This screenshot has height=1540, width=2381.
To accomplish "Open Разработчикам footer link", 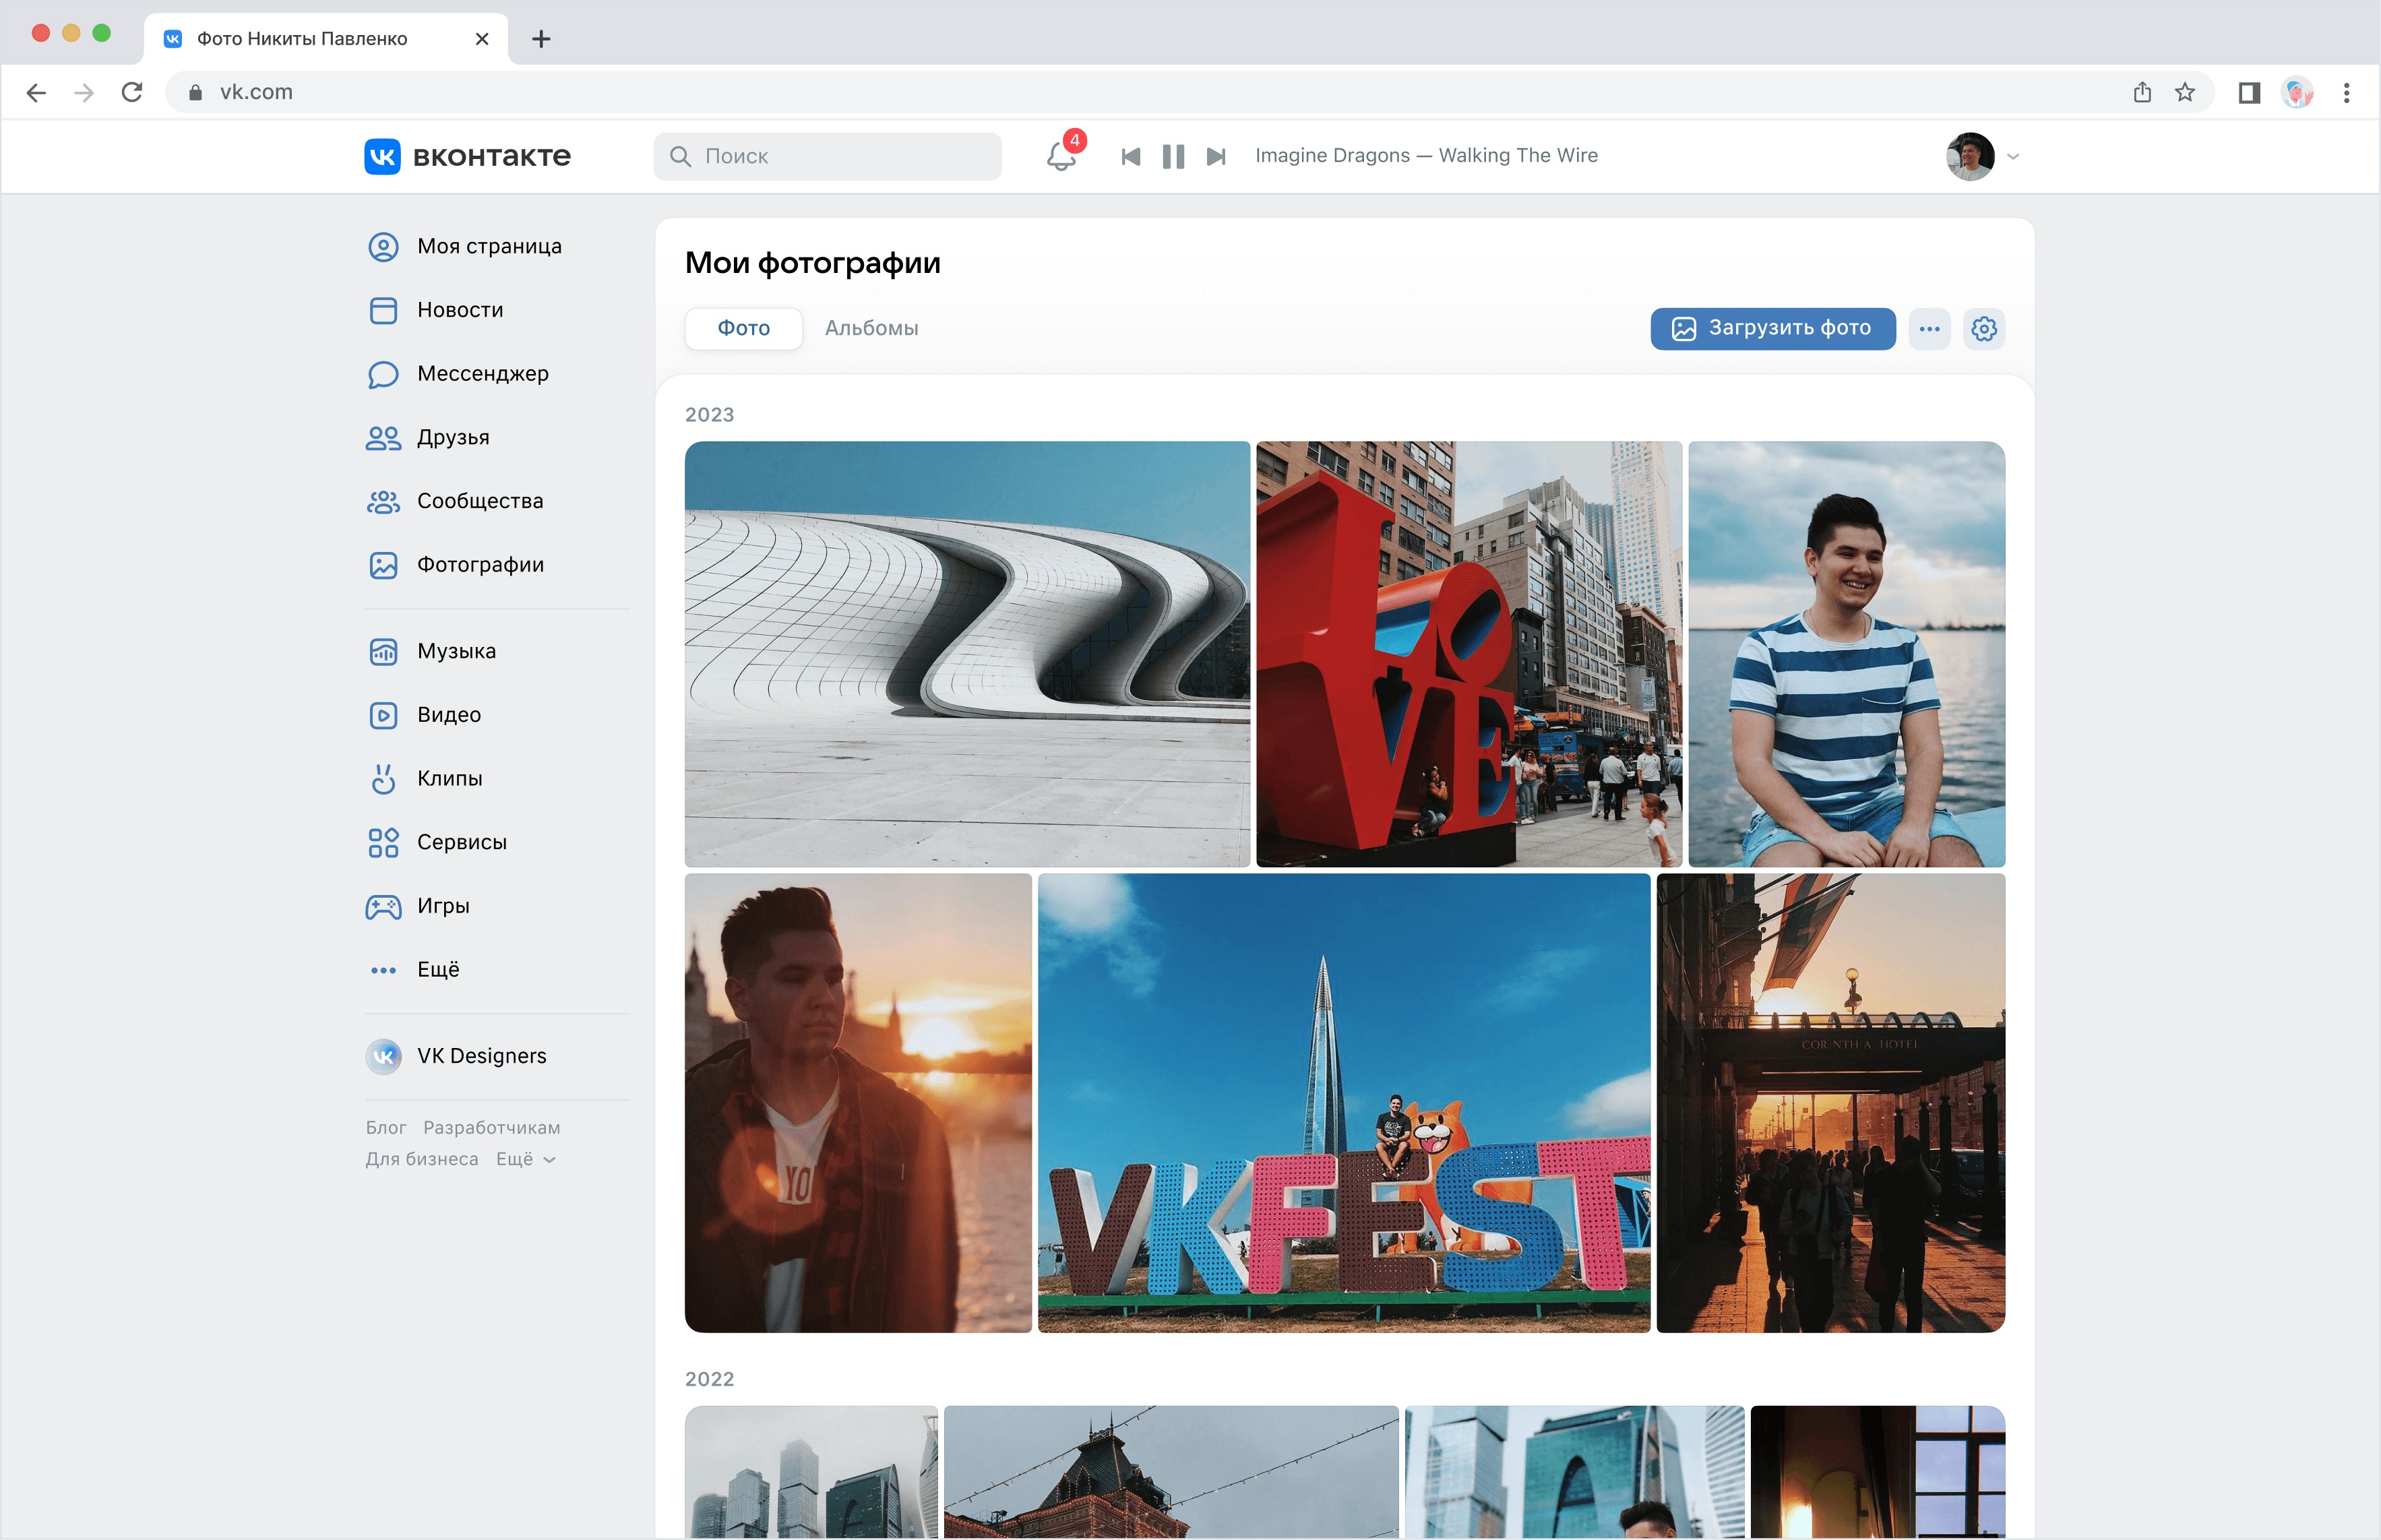I will (x=491, y=1127).
